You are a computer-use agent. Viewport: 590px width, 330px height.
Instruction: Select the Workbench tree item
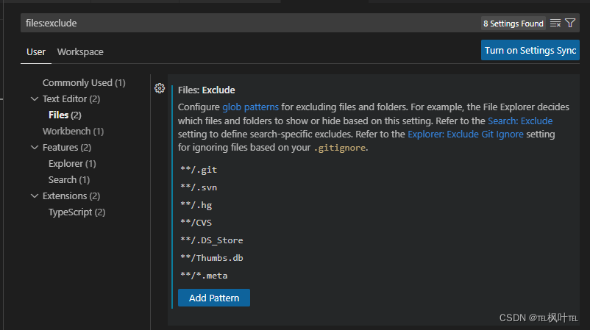(x=73, y=131)
